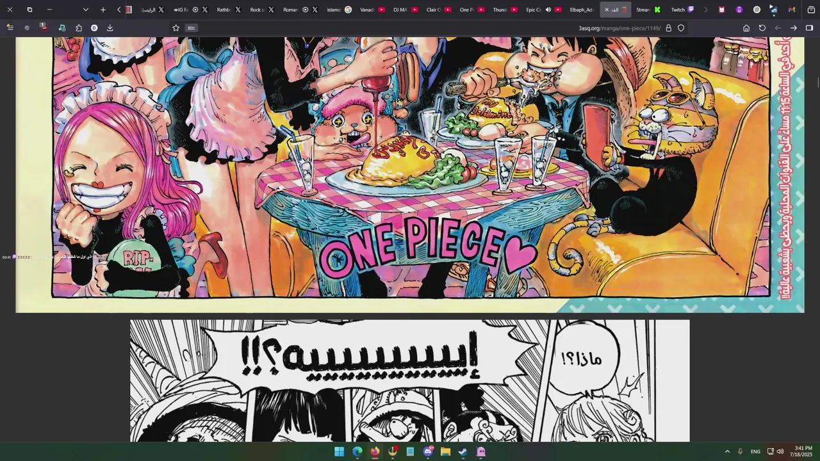
Task: Switch to the Twitch tab
Action: coord(682,10)
